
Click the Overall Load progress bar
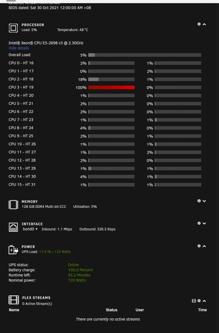145,55
